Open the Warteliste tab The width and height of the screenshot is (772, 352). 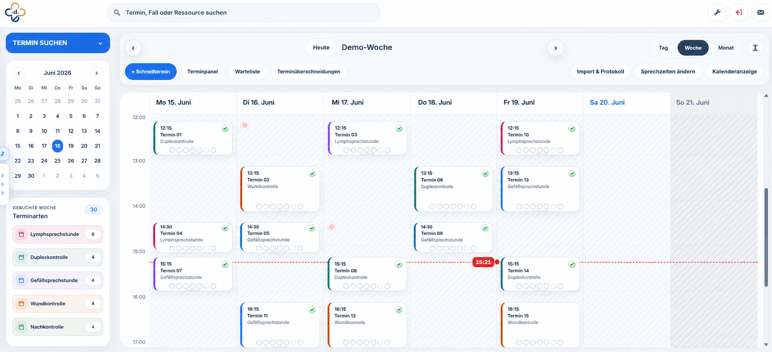point(247,71)
